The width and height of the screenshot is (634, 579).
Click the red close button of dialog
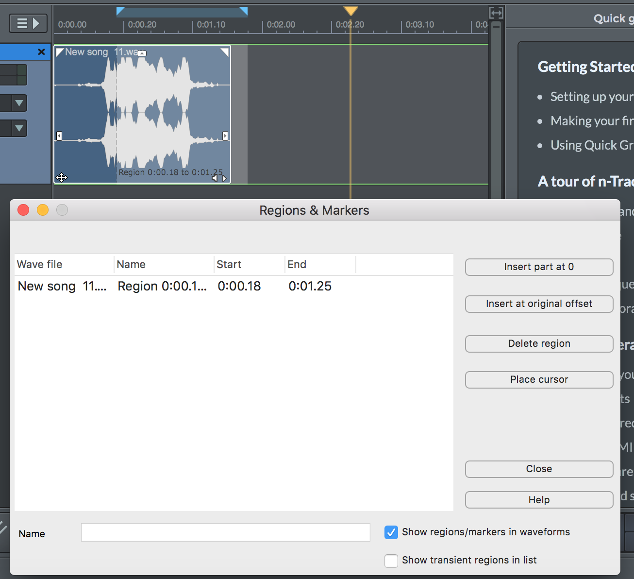(23, 210)
